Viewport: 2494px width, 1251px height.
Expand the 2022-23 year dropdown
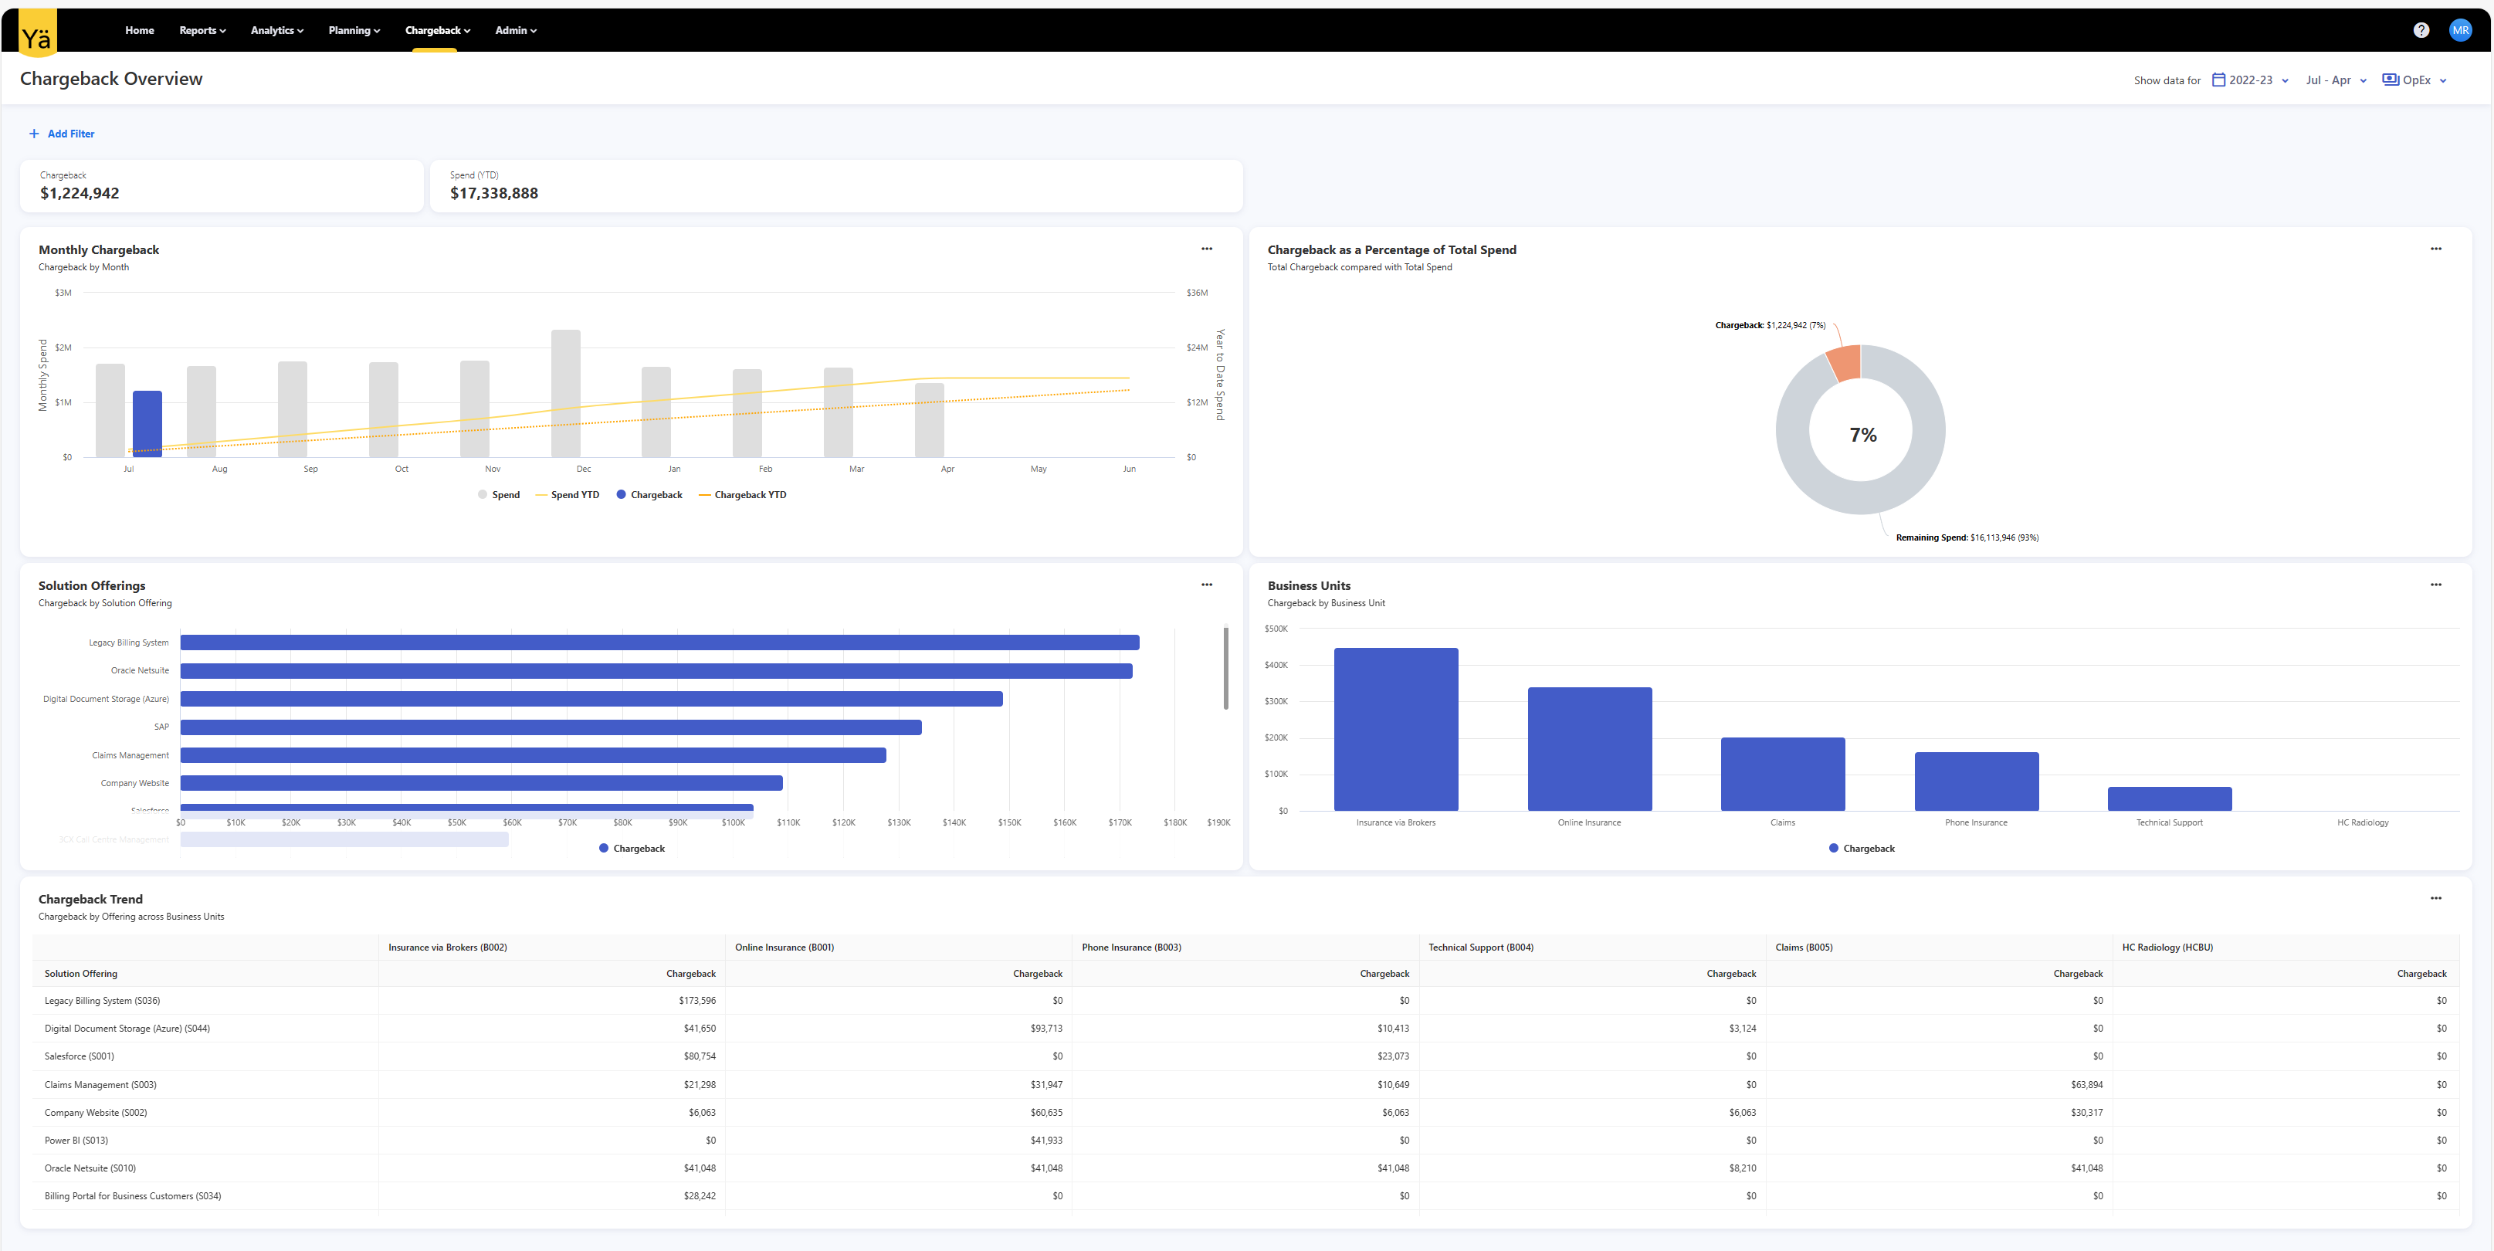pyautogui.click(x=2251, y=80)
